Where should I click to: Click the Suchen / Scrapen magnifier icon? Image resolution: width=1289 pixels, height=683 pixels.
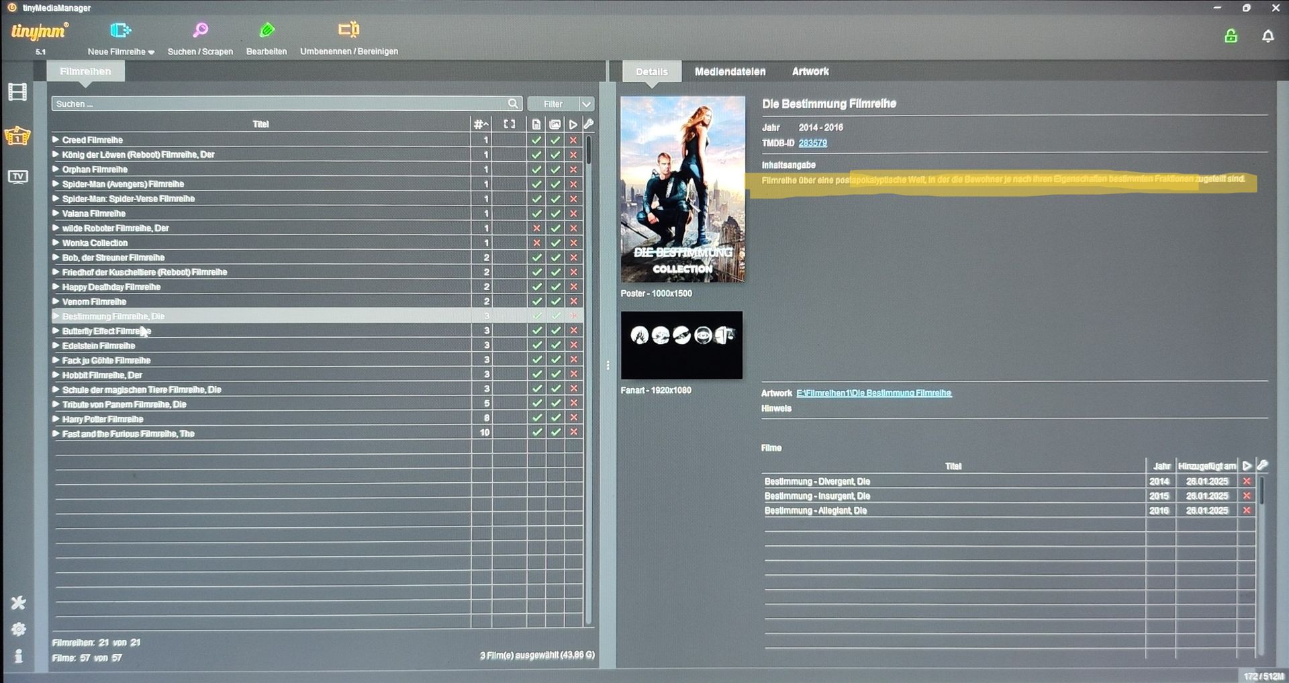[x=200, y=30]
